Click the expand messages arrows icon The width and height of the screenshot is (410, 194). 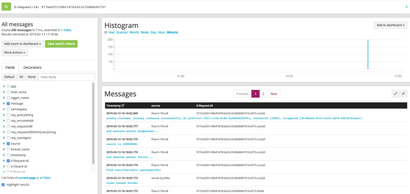tap(396, 94)
